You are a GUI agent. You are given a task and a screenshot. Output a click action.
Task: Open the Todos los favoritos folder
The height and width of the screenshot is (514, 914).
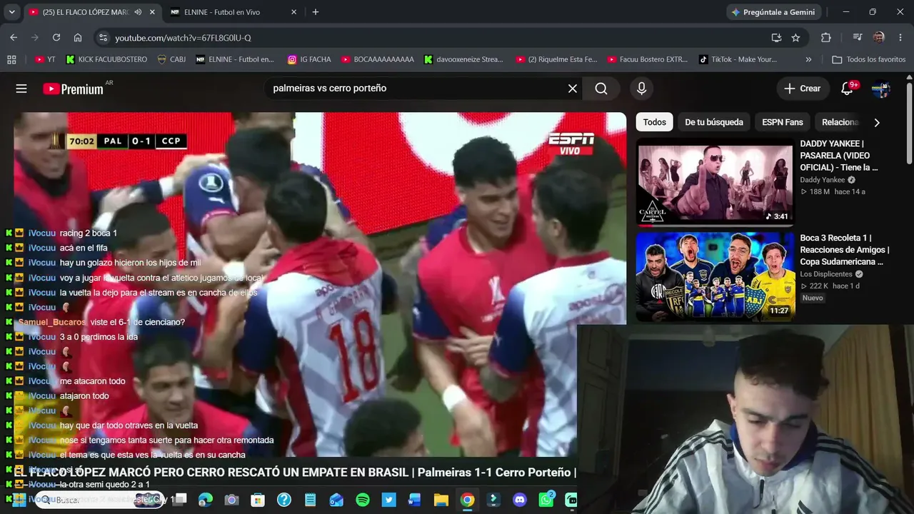(868, 59)
